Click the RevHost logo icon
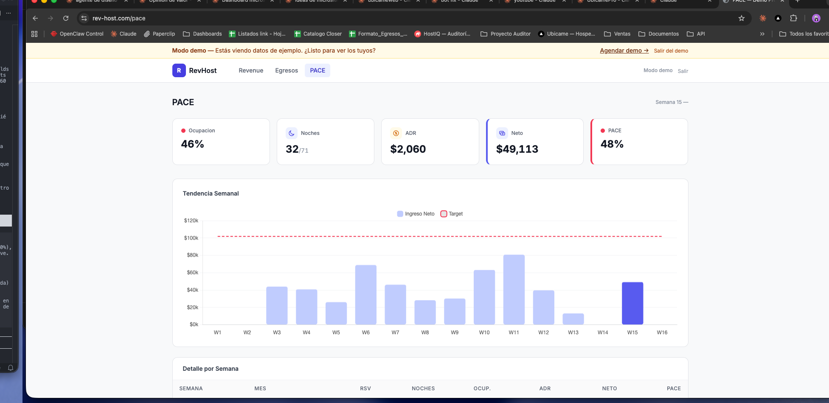 coord(179,70)
